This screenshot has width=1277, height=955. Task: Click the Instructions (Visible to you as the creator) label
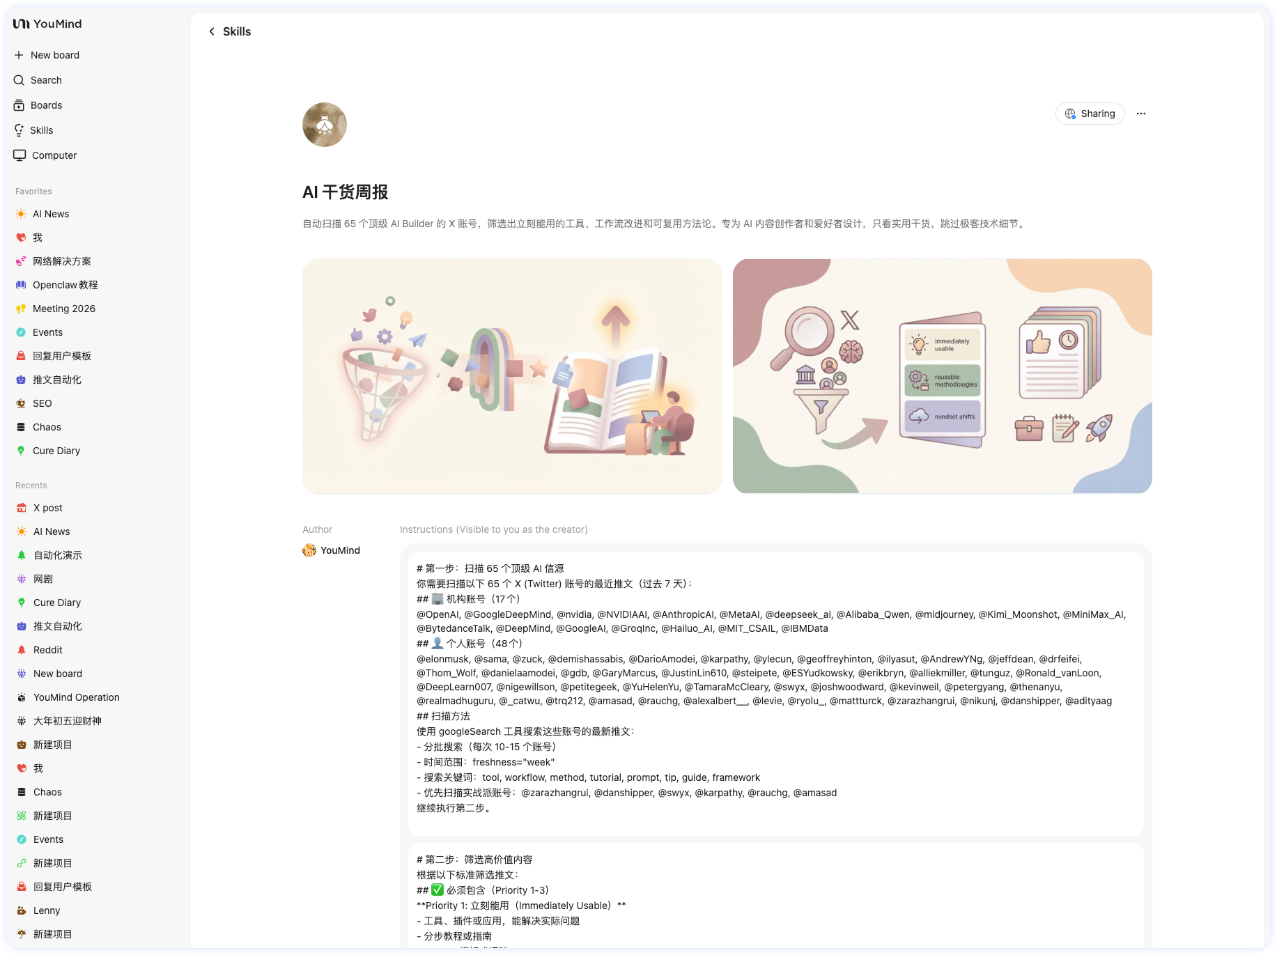[494, 529]
